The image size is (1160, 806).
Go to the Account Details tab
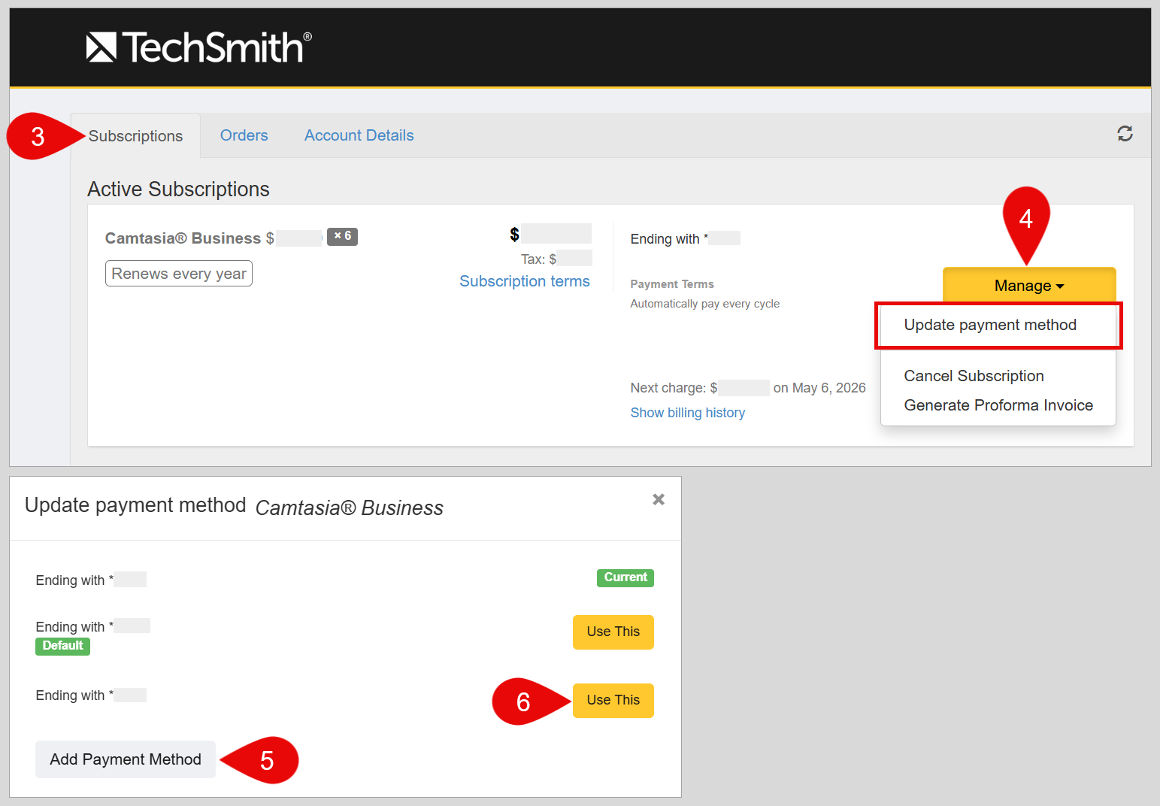pyautogui.click(x=359, y=135)
